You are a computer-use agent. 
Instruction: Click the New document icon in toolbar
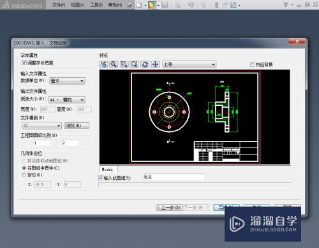click(139, 5)
